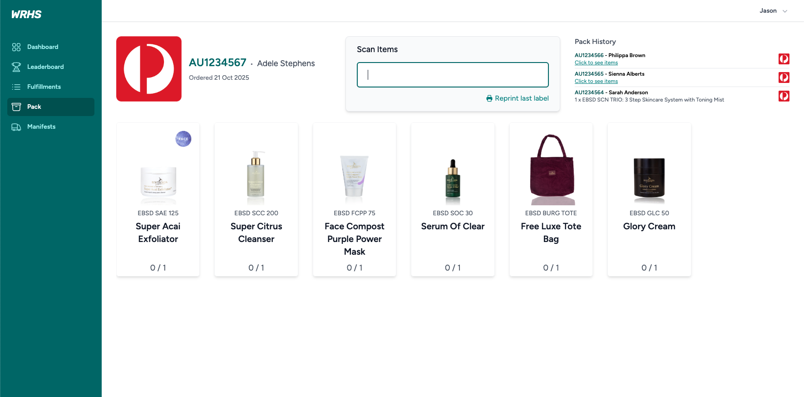Click the 0 / 1 progress counter for Glory Cream
The height and width of the screenshot is (397, 804).
tap(649, 267)
